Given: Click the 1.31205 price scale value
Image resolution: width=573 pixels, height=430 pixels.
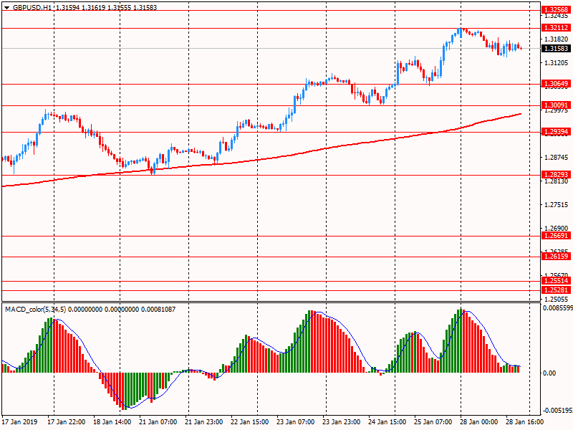Looking at the screenshot, I should tap(557, 63).
